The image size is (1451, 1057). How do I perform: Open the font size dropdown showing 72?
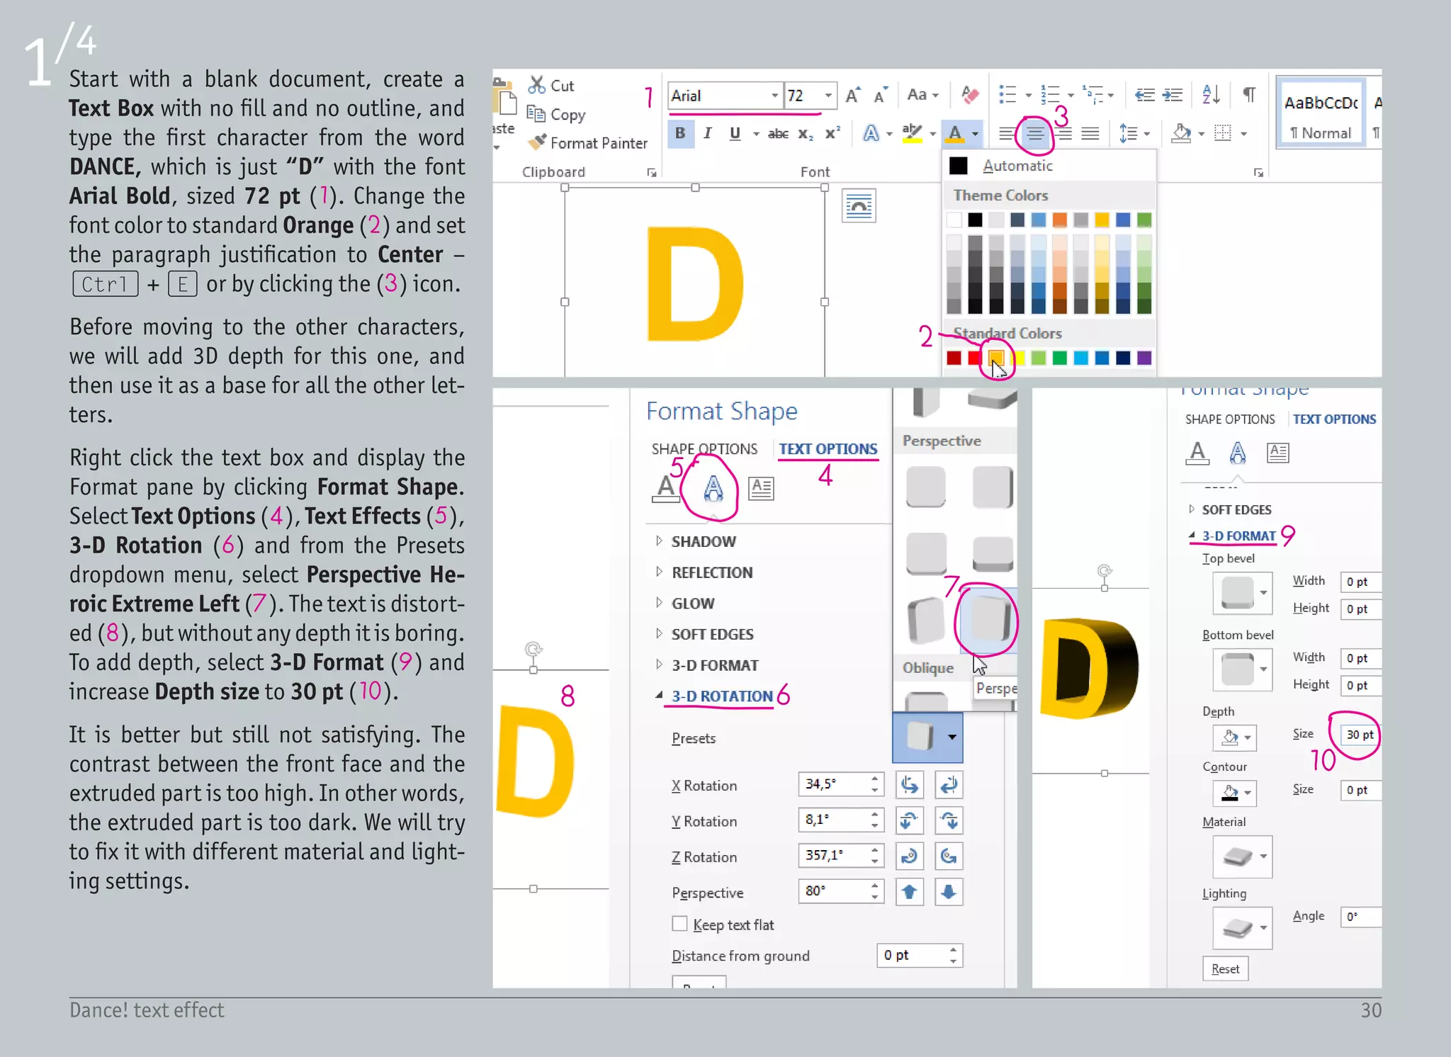(828, 95)
